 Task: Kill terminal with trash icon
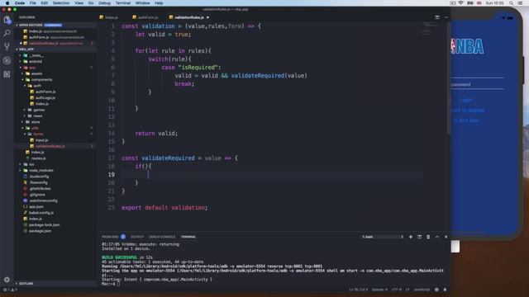[x=428, y=237]
